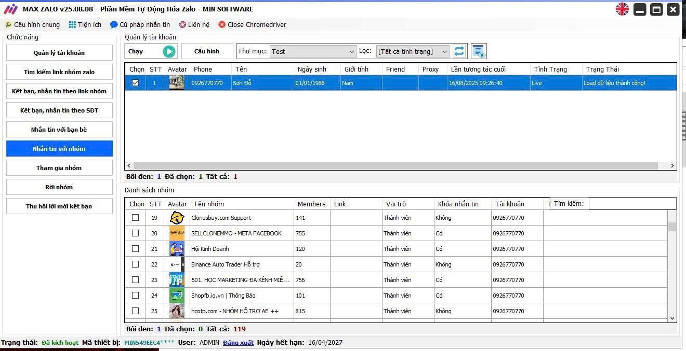Expand the Thư mục folder dropdown
686x351 pixels.
(x=351, y=51)
